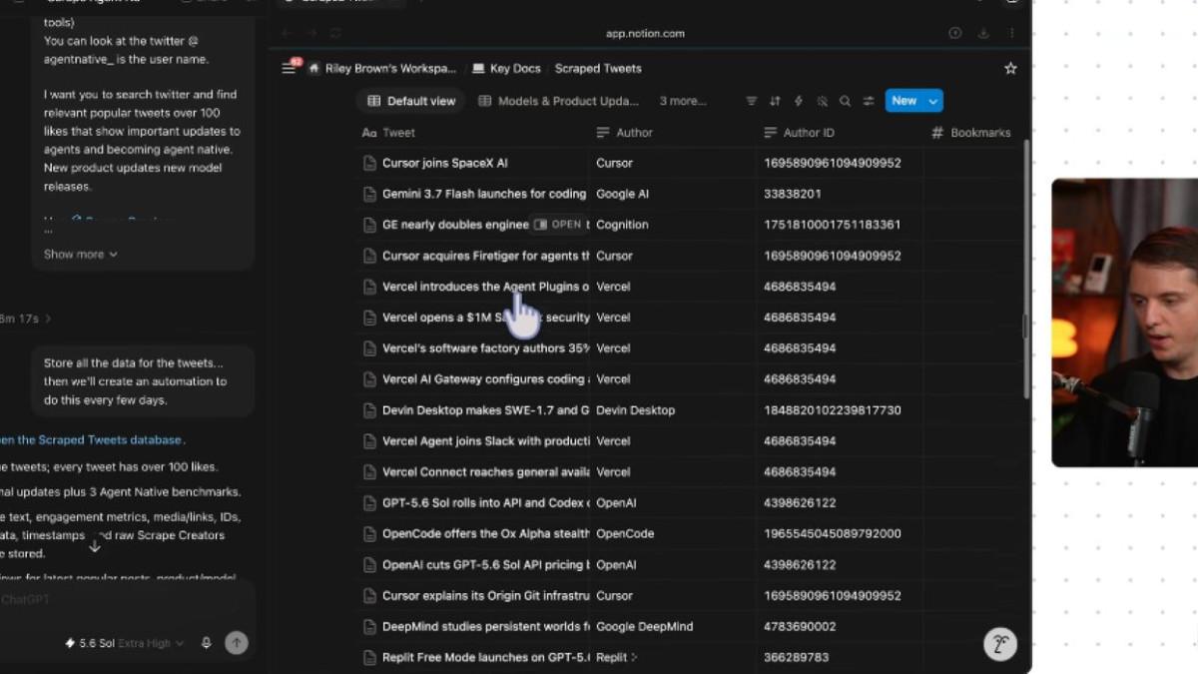Click Author ID 1848820102239817730
The height and width of the screenshot is (674, 1198).
pyautogui.click(x=833, y=410)
